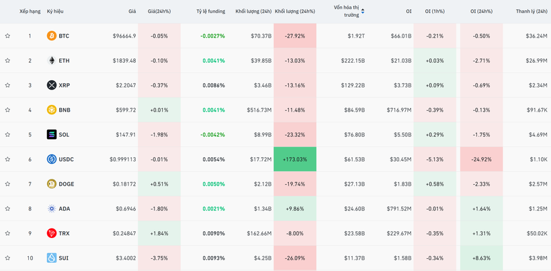Click the DOGE coin icon

tap(52, 184)
